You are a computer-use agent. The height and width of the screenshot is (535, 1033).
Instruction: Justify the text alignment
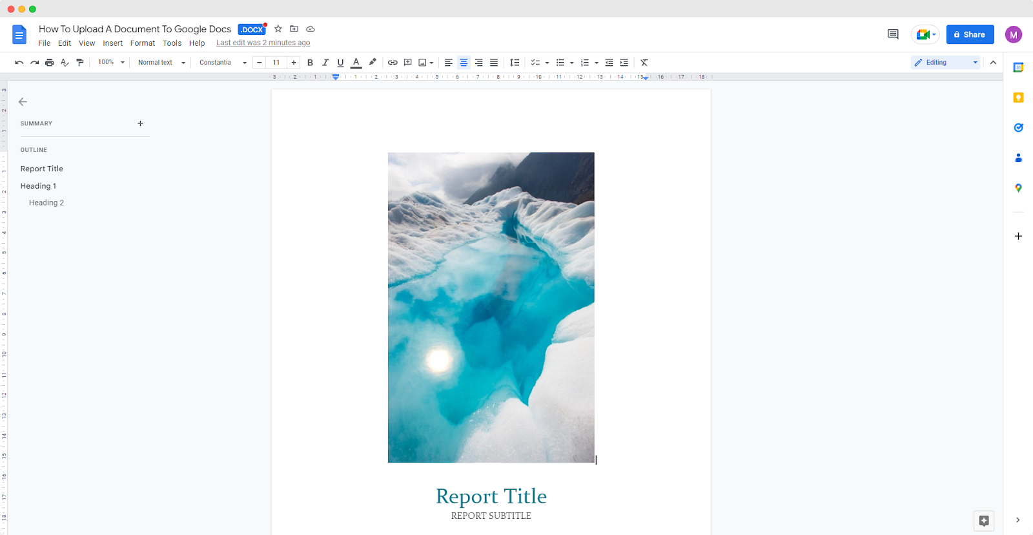pyautogui.click(x=494, y=63)
